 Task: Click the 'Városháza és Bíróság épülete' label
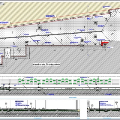pos(46,64)
